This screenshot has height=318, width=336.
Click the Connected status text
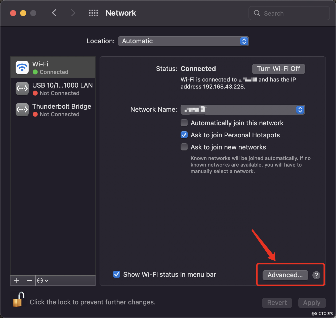198,69
